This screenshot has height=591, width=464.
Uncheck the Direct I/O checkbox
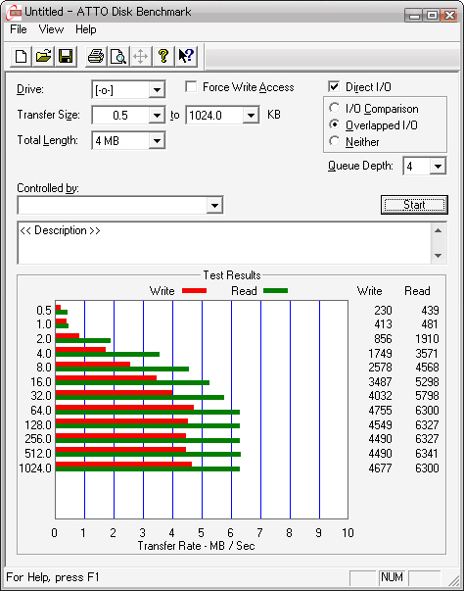[x=334, y=86]
